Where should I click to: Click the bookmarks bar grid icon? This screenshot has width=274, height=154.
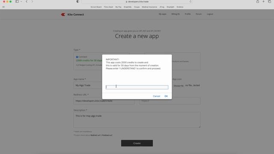[3, 7]
